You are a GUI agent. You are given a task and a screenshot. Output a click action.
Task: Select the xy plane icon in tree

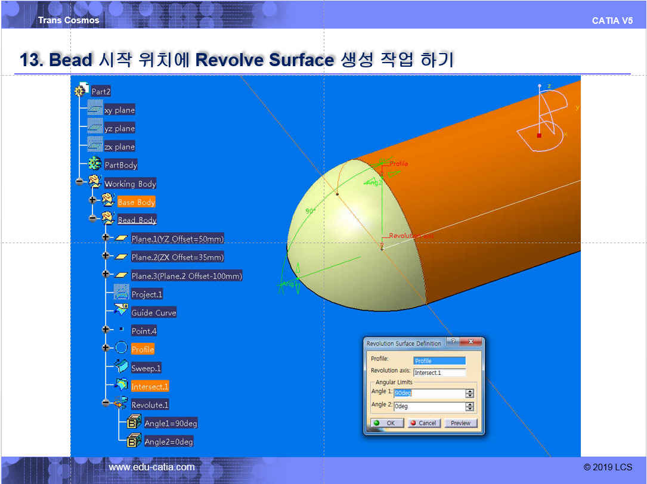(x=95, y=109)
